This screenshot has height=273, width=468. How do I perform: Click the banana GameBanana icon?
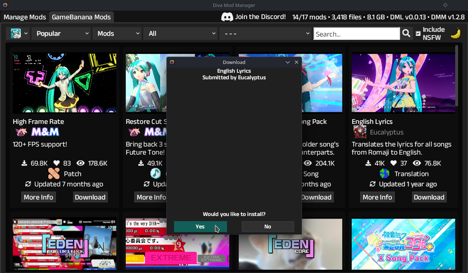[x=455, y=34]
